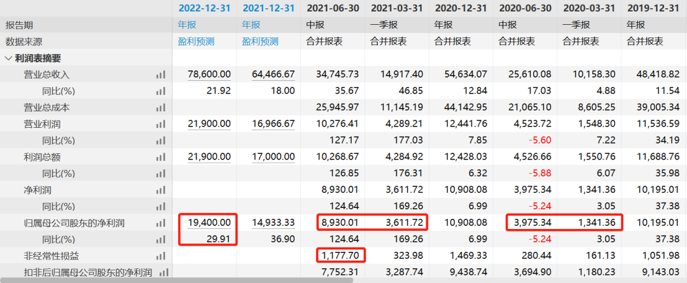Click chart icon beside 非经常性损益 row
Image resolution: width=687 pixels, height=283 pixels.
click(x=160, y=256)
